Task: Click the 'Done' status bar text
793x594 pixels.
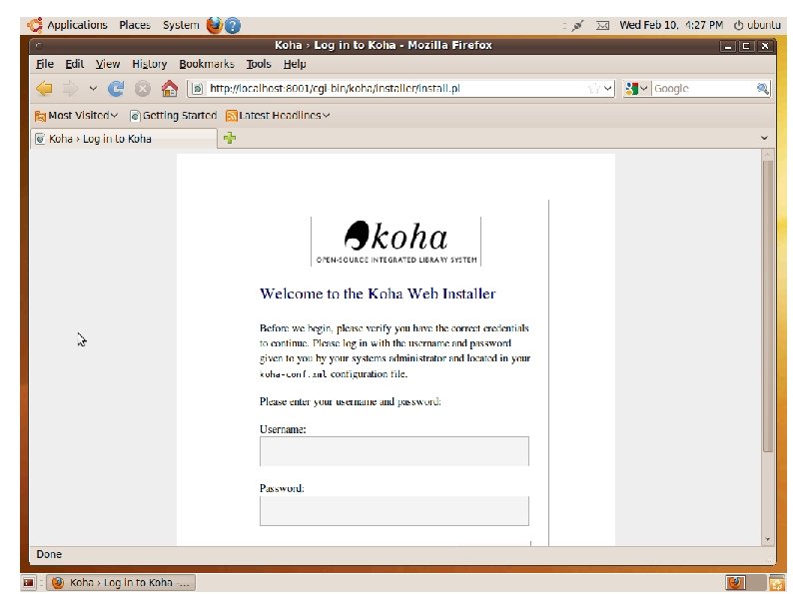Action: pyautogui.click(x=49, y=555)
